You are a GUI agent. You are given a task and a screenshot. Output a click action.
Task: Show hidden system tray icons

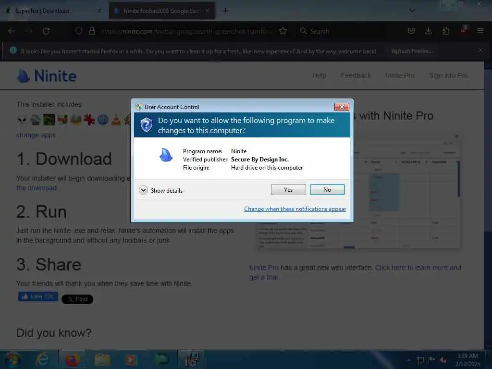click(409, 360)
